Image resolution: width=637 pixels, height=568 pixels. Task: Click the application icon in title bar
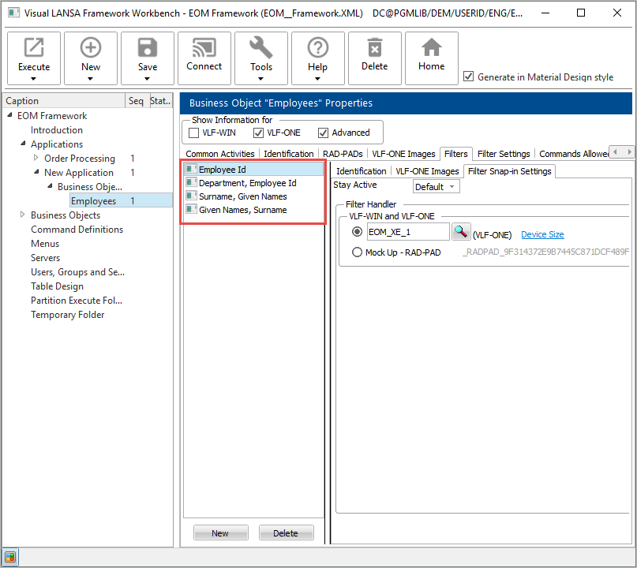click(x=13, y=13)
